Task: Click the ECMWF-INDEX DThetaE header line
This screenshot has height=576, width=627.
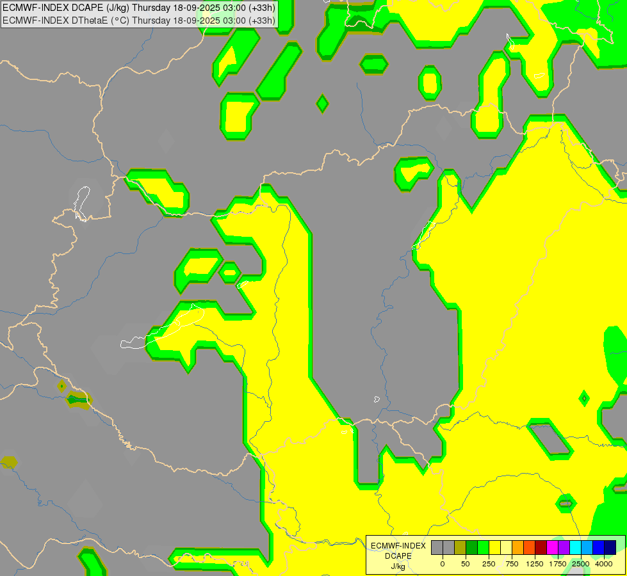Action: (138, 20)
